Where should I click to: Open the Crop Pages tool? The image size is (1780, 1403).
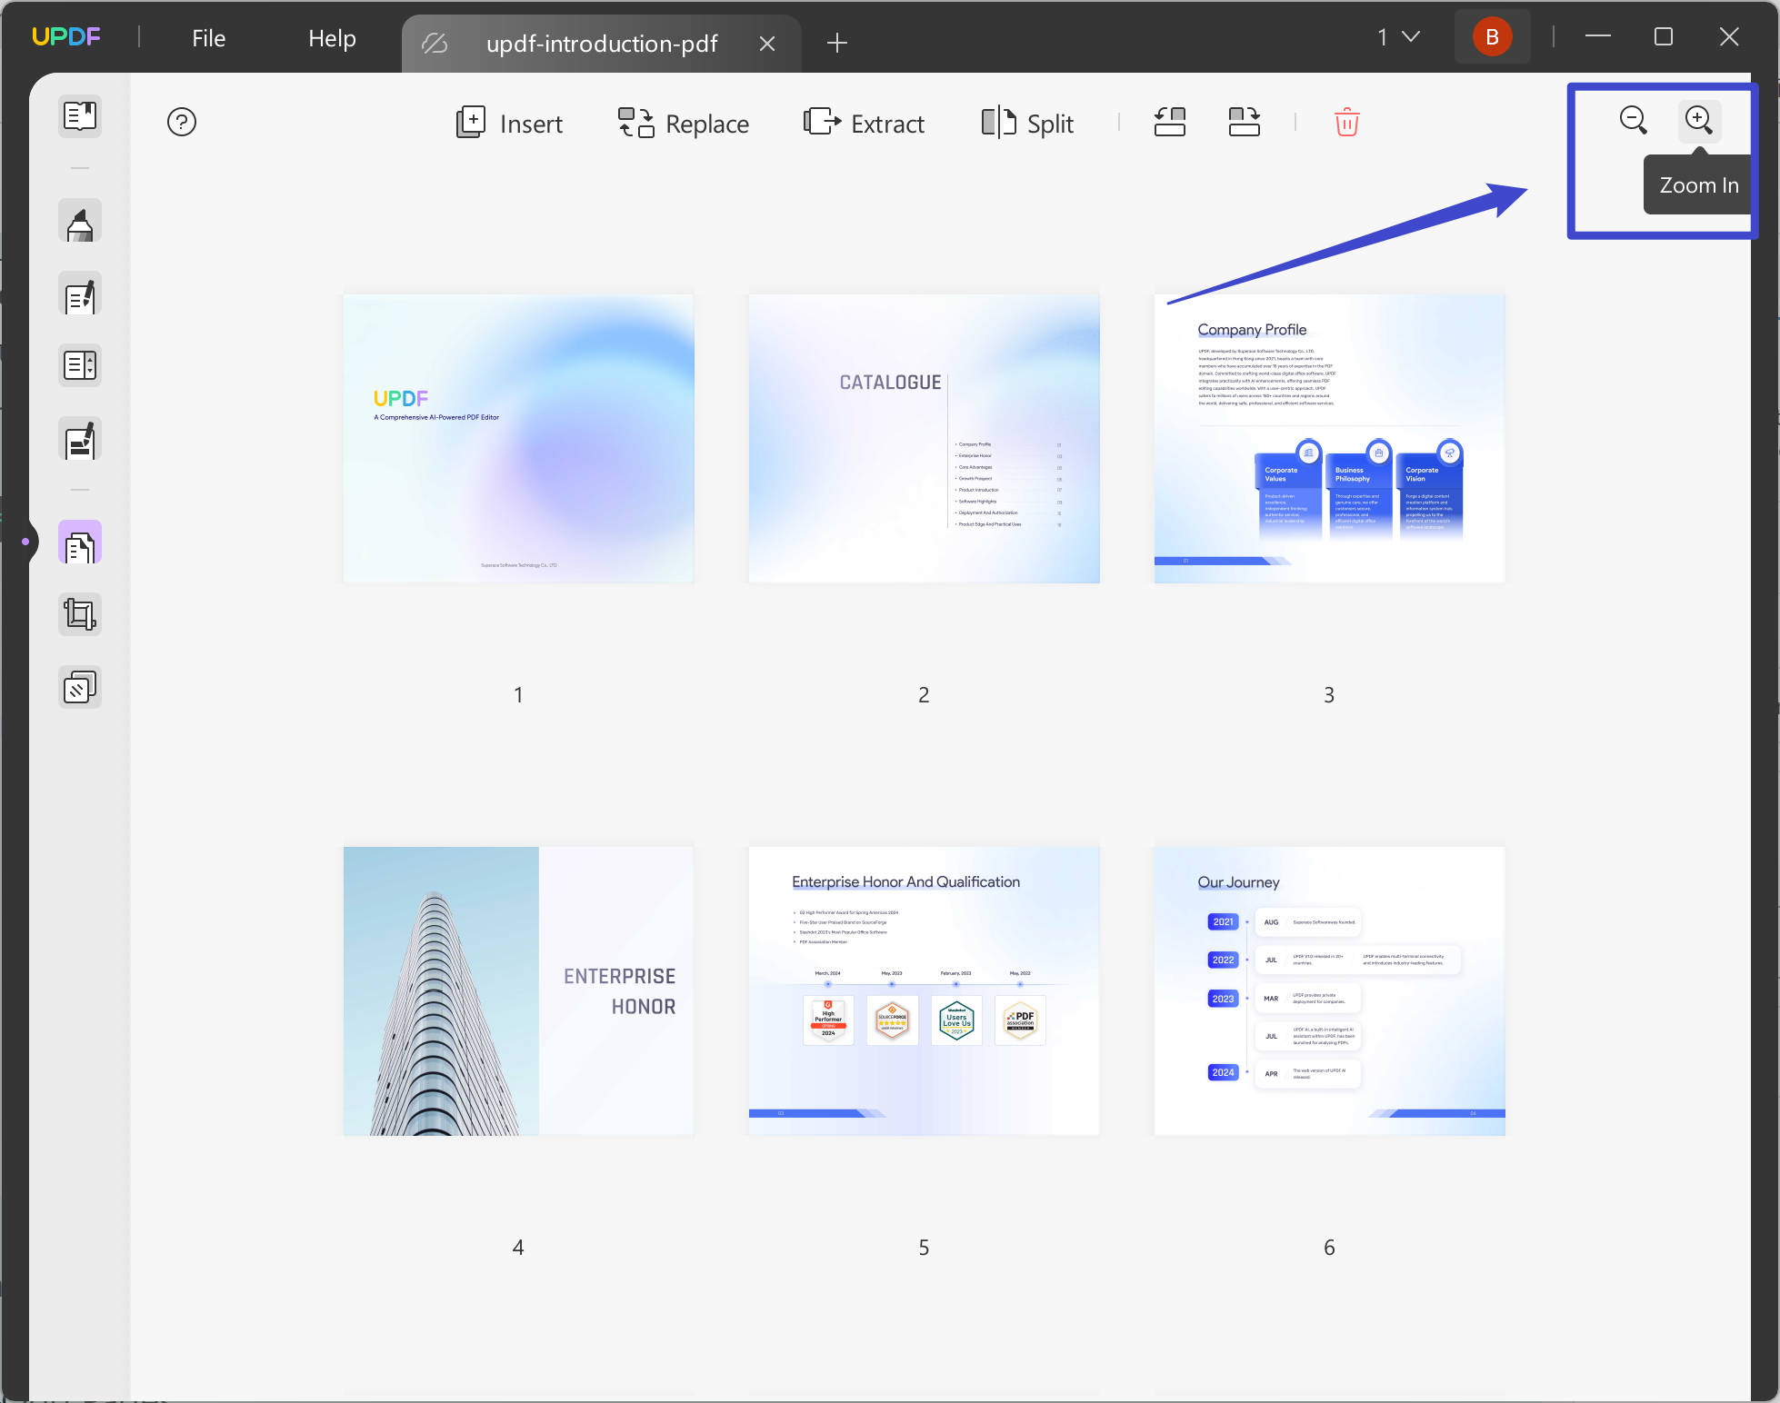coord(79,614)
